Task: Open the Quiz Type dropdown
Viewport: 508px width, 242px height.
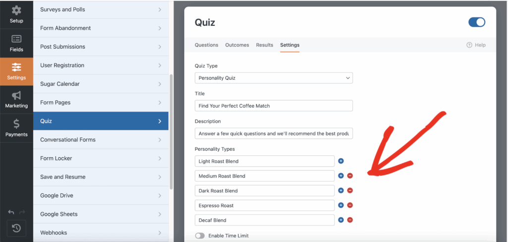Action: [273, 78]
